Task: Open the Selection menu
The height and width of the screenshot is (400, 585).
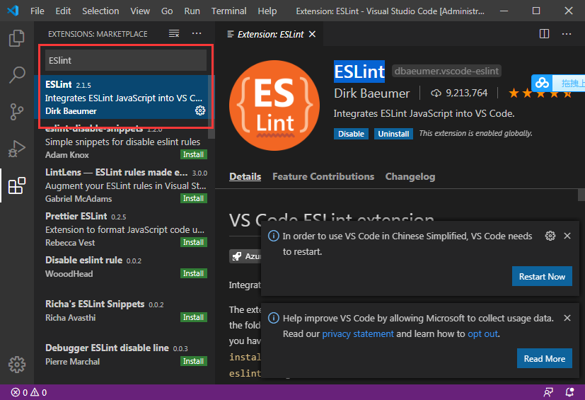Action: pyautogui.click(x=100, y=11)
